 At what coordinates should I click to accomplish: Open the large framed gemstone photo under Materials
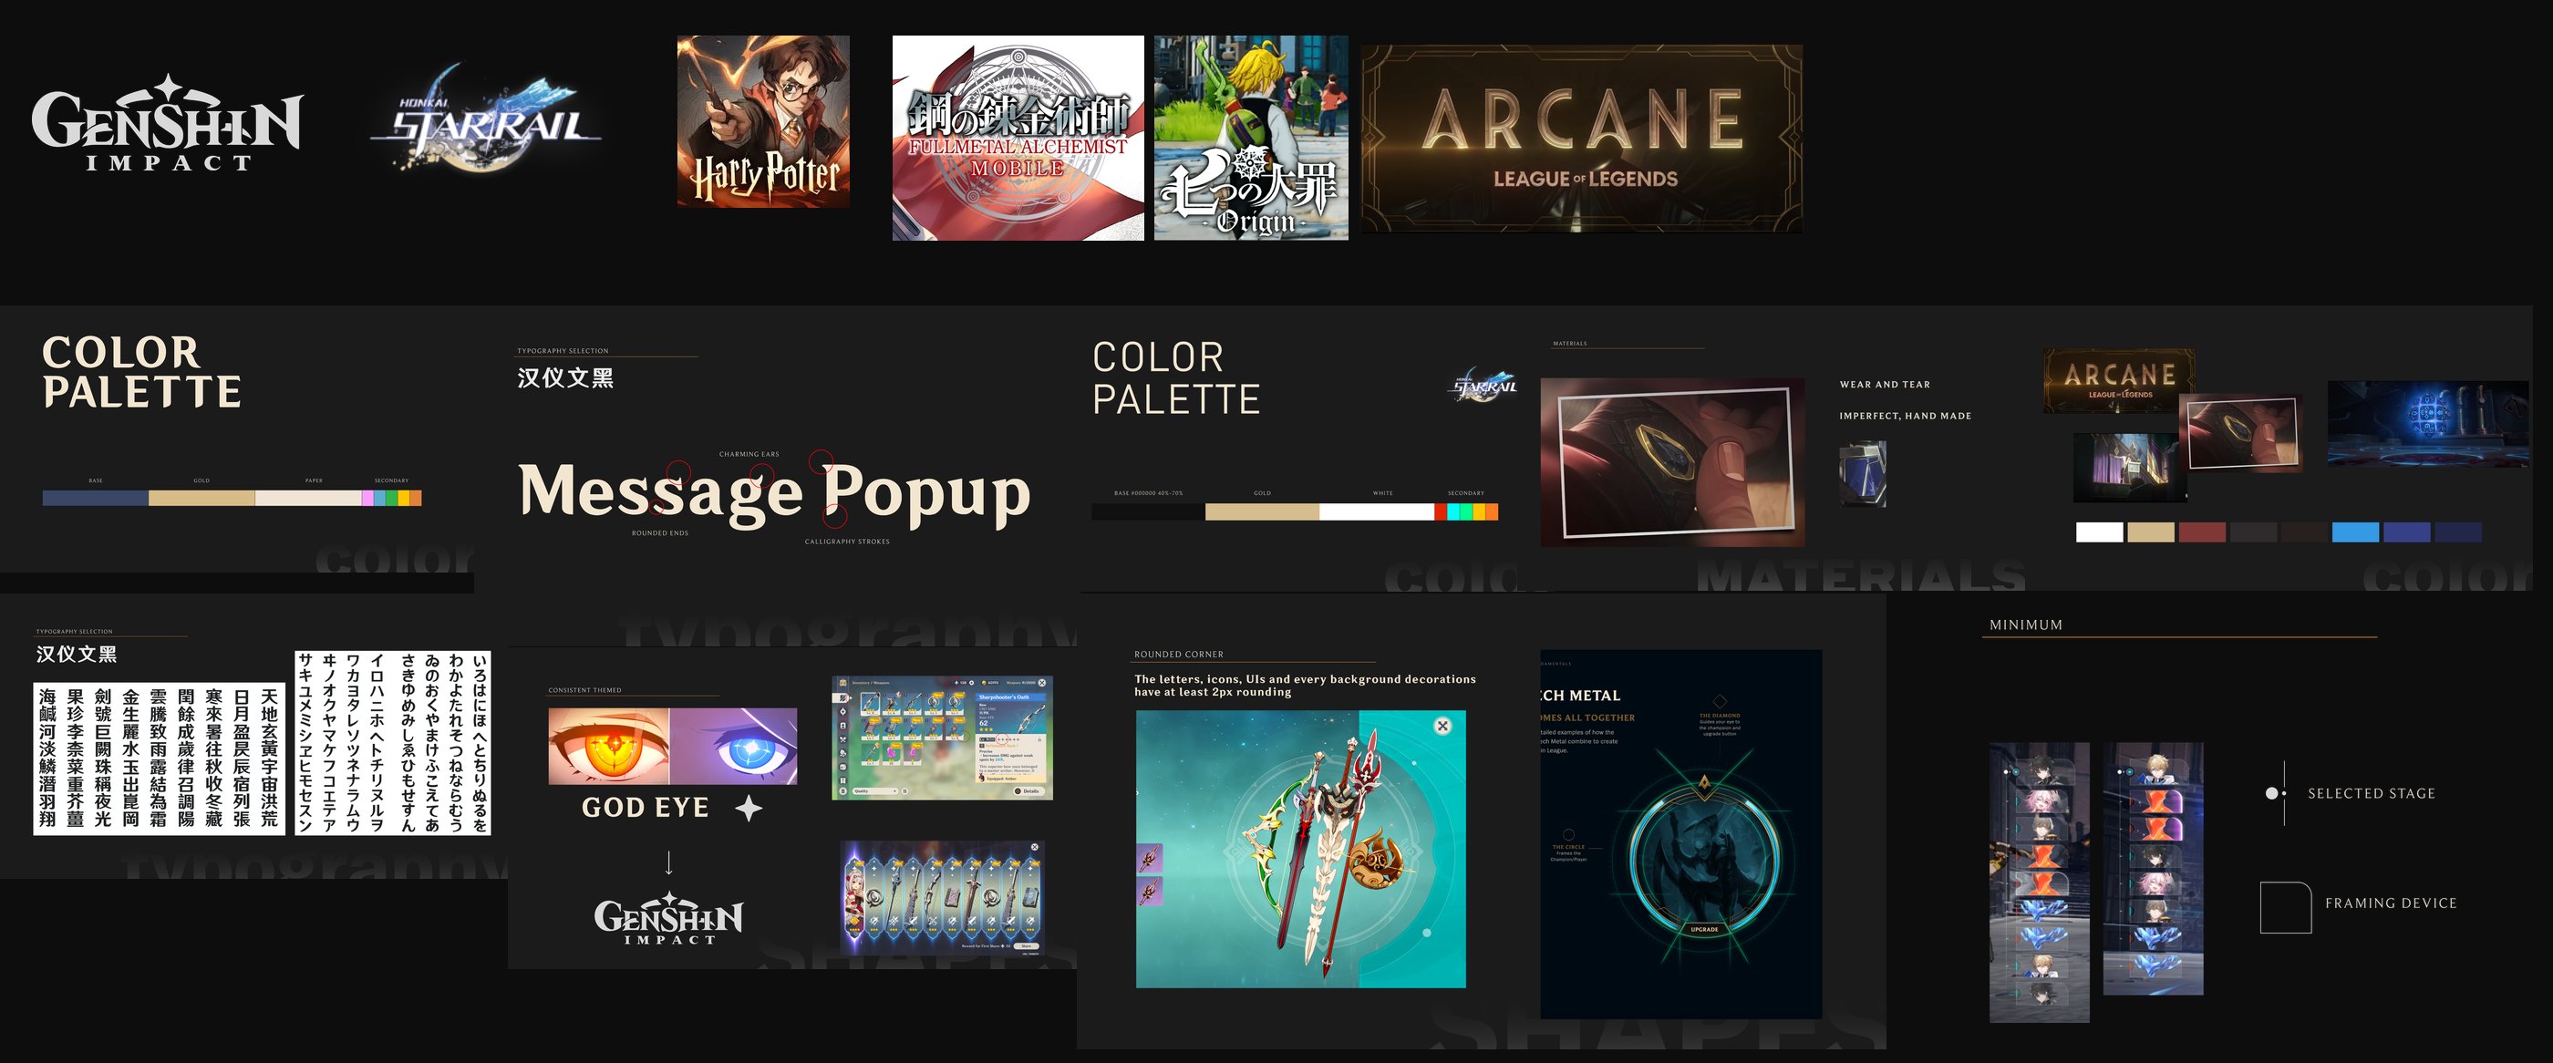click(x=1672, y=461)
